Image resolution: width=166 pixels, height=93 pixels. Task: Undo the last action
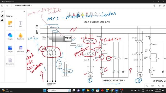pyautogui.click(x=7, y=6)
